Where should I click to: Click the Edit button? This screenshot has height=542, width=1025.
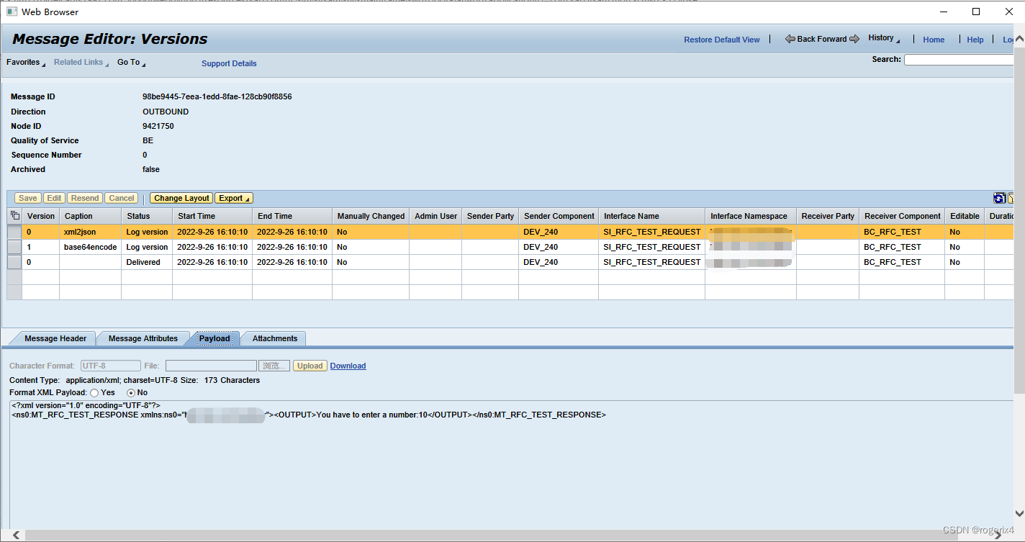tap(54, 198)
